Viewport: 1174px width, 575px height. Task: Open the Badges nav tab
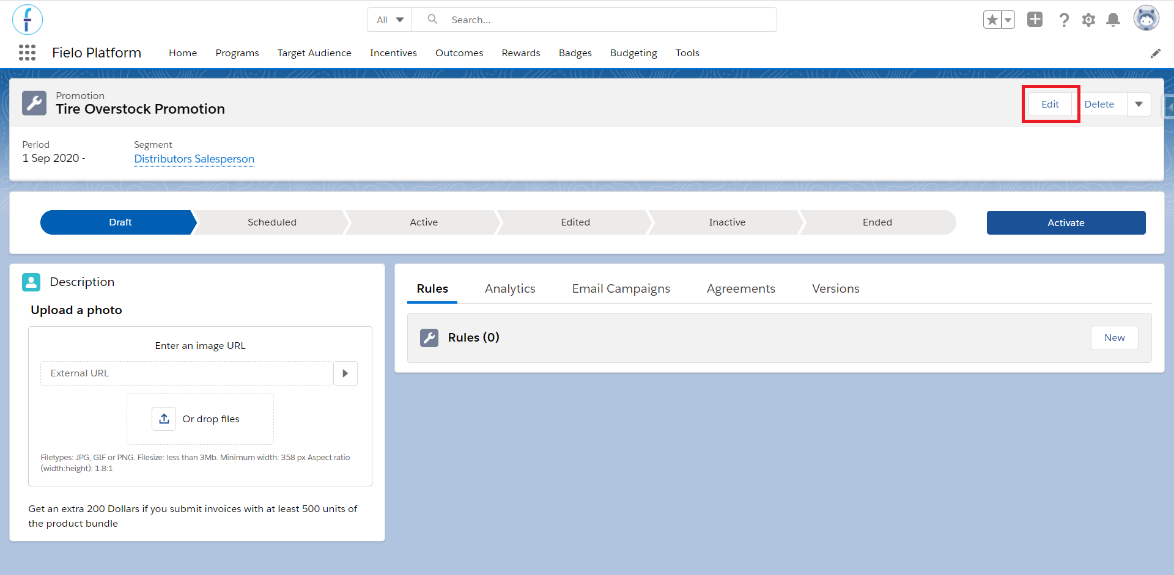click(575, 53)
